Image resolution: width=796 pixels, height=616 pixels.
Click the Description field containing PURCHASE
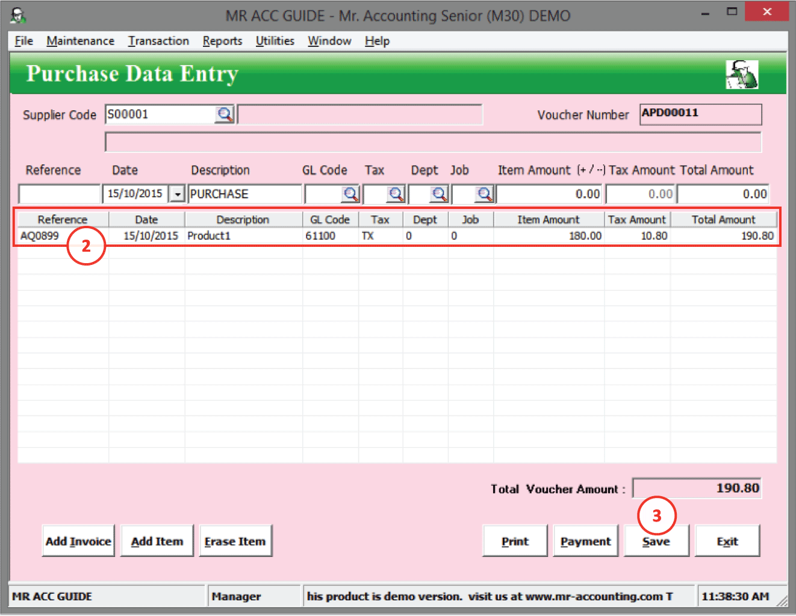click(245, 194)
